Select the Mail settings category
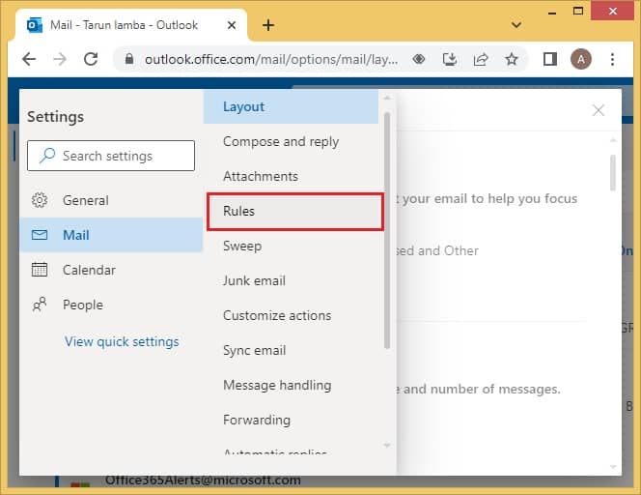 tap(111, 235)
